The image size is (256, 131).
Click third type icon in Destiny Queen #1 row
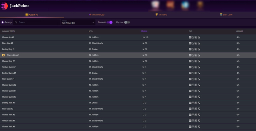(x=196, y=73)
